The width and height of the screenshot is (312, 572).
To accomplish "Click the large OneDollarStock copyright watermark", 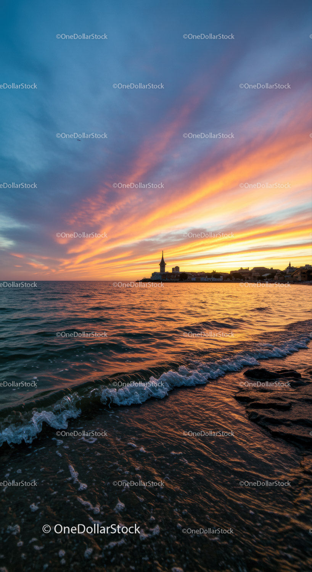I will point(92,529).
